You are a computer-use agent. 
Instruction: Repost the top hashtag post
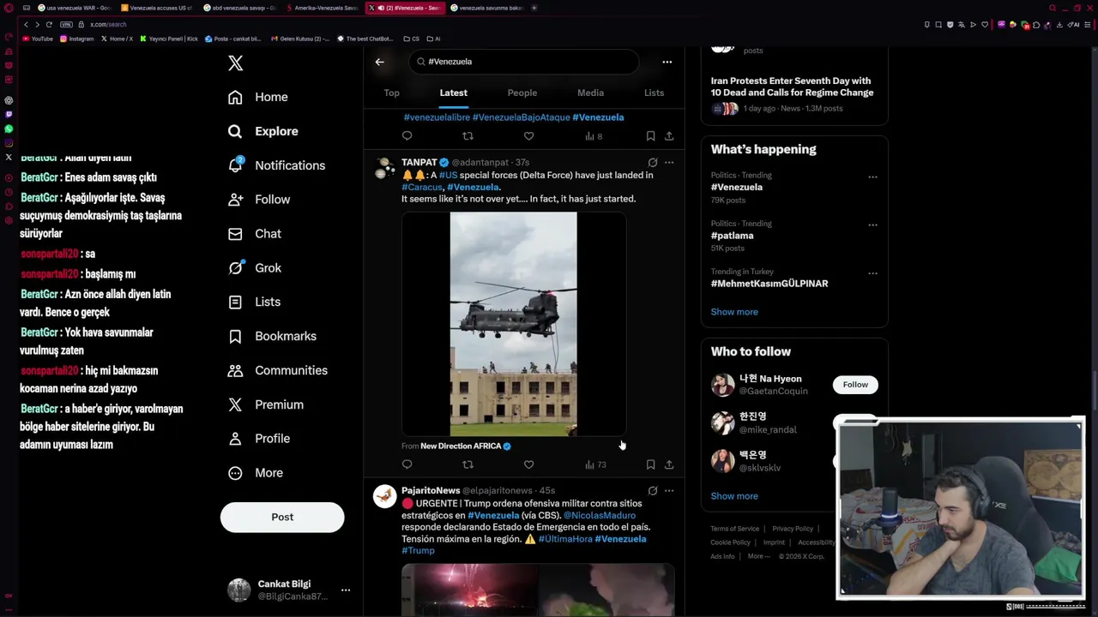468,135
